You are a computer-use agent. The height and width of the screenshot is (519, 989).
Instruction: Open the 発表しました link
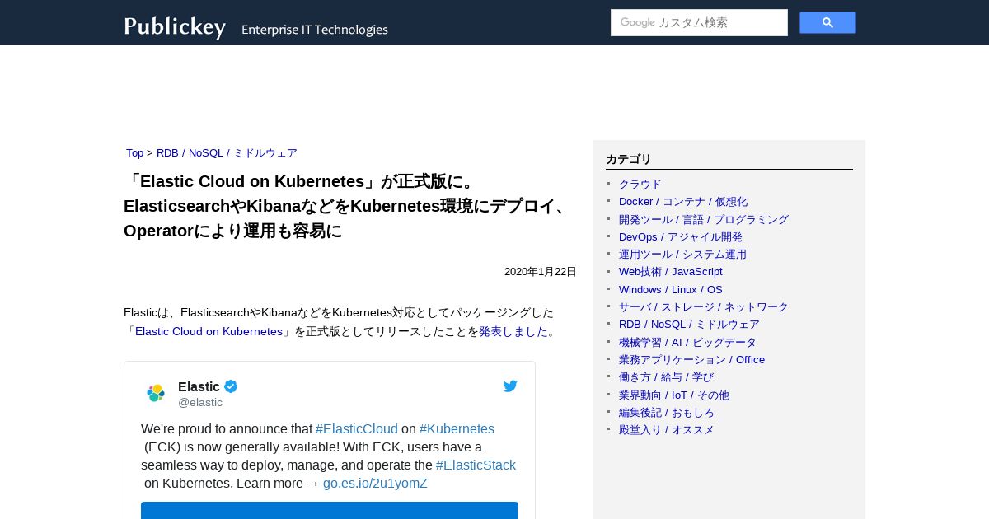(513, 331)
